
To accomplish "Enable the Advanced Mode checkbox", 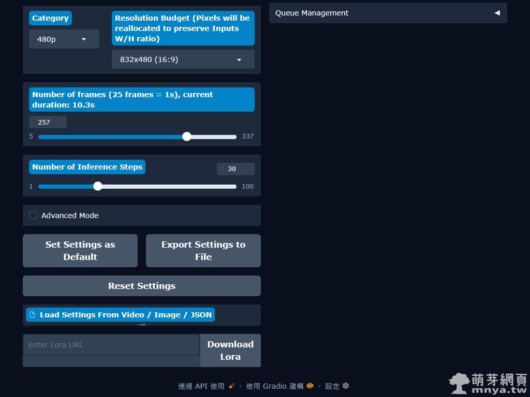I will (x=33, y=215).
